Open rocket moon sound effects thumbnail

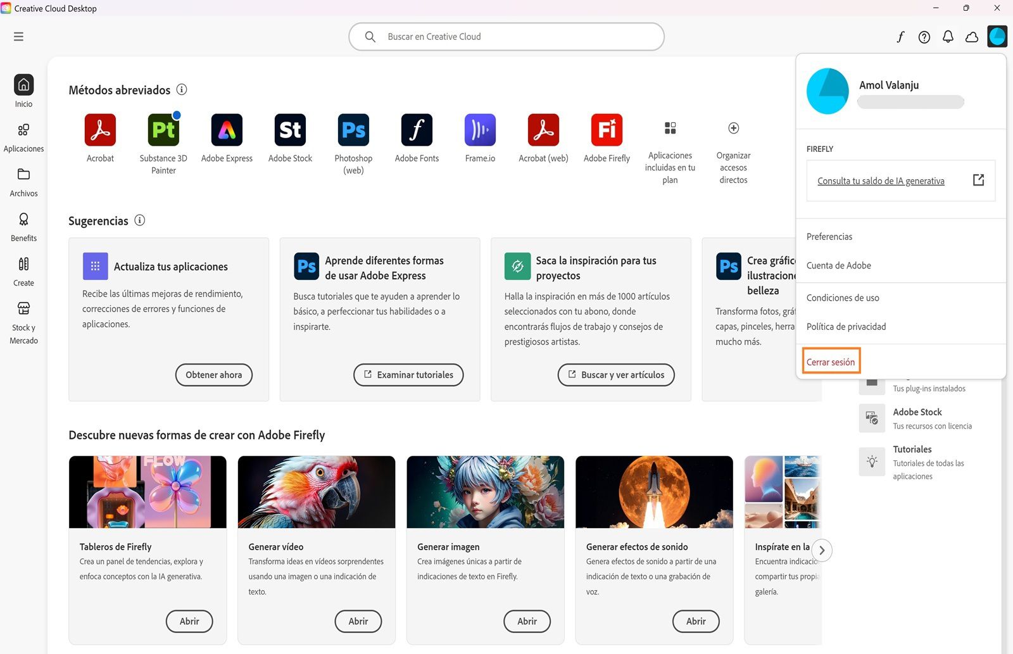(x=654, y=492)
